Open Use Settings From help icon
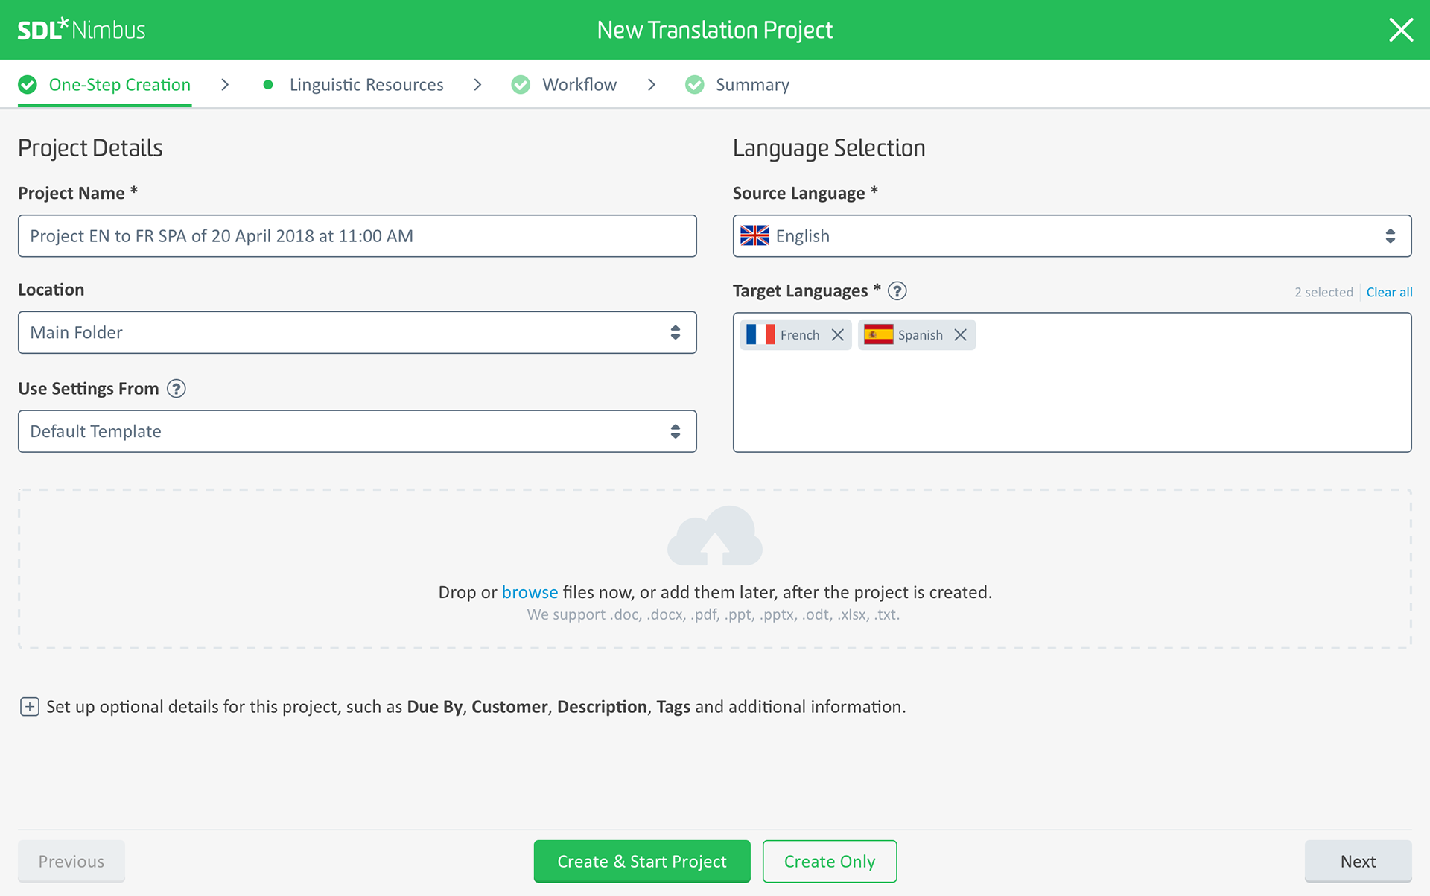The width and height of the screenshot is (1430, 896). coord(177,389)
